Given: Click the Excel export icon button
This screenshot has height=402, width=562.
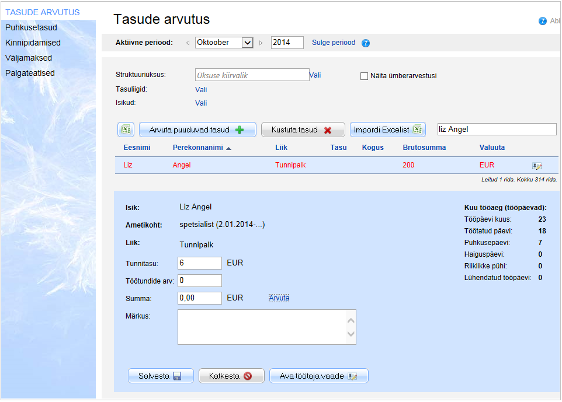Looking at the screenshot, I should coord(126,130).
